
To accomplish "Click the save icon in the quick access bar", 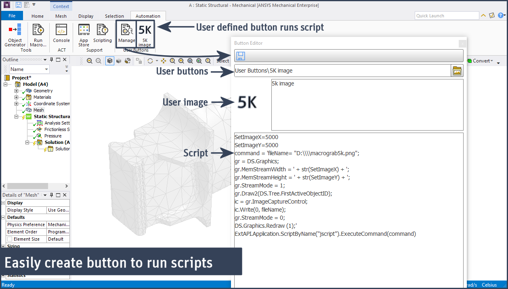I will click(19, 5).
